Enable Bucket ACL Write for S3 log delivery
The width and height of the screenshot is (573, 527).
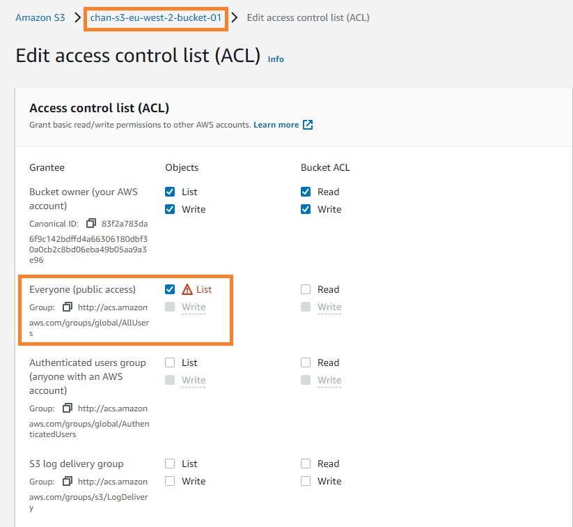pos(306,481)
